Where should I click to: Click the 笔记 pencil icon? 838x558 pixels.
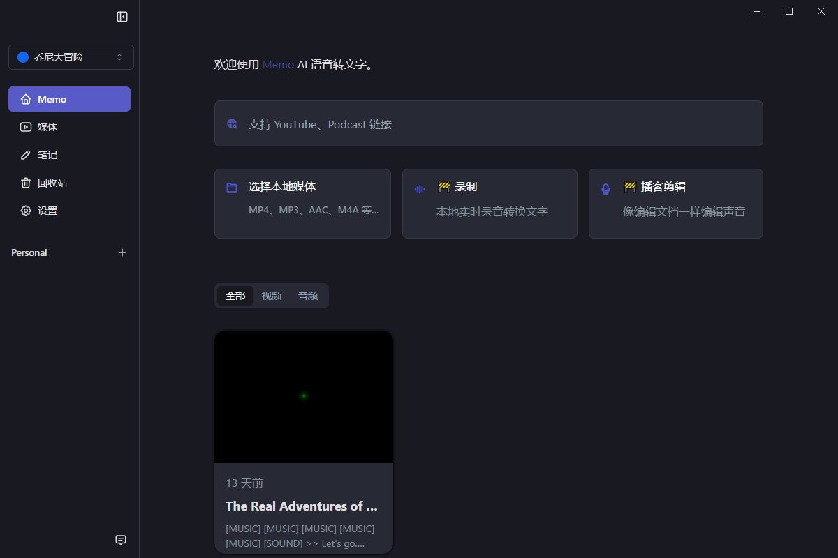[x=26, y=155]
